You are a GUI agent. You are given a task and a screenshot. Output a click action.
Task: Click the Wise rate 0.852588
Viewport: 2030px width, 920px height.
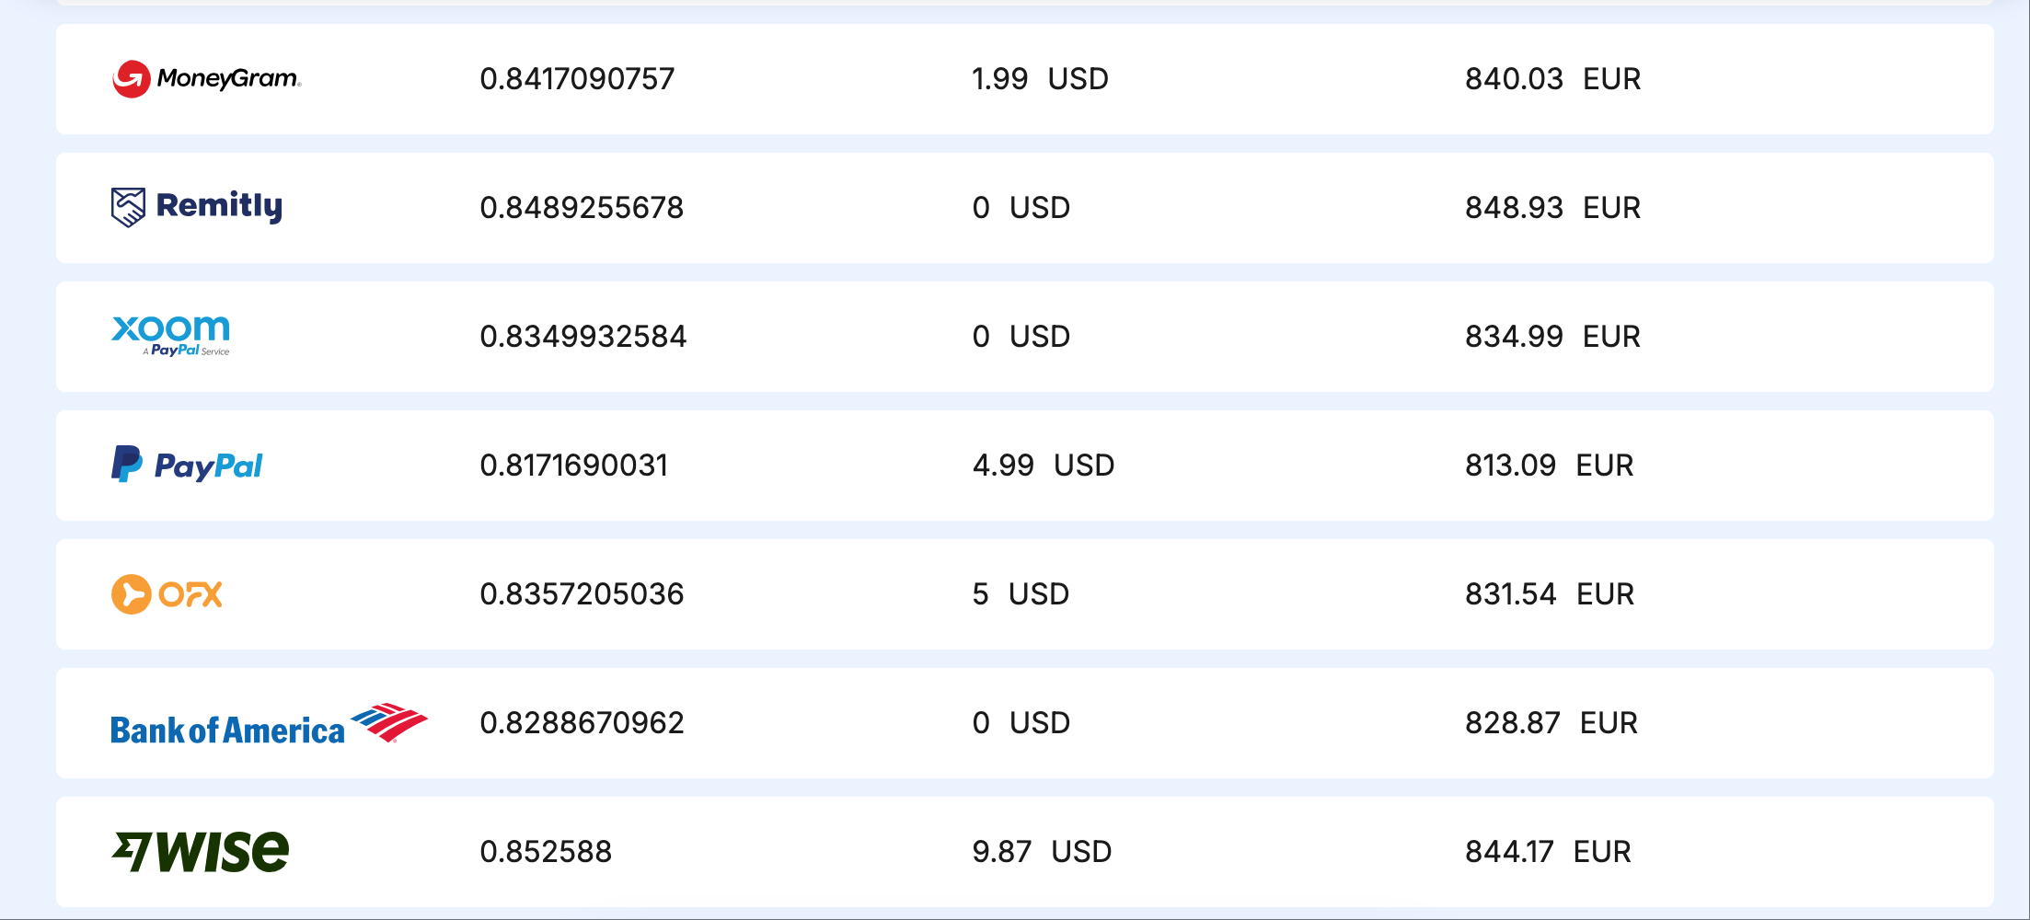coord(546,852)
